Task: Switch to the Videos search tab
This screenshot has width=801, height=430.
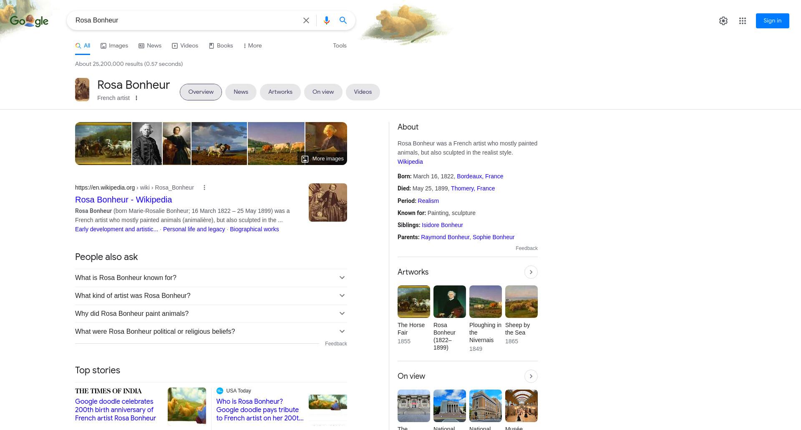Action: [x=185, y=46]
